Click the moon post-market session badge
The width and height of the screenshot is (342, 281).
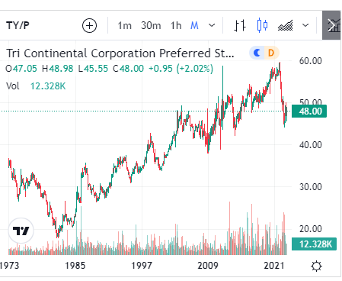(x=257, y=53)
